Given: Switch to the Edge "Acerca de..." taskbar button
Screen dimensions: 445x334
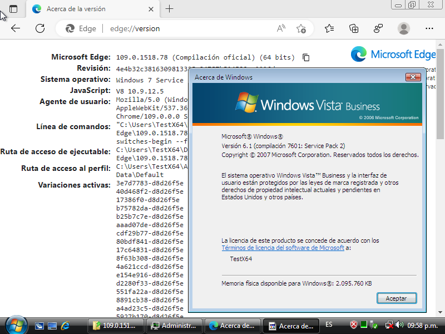Looking at the screenshot, I should [x=233, y=326].
